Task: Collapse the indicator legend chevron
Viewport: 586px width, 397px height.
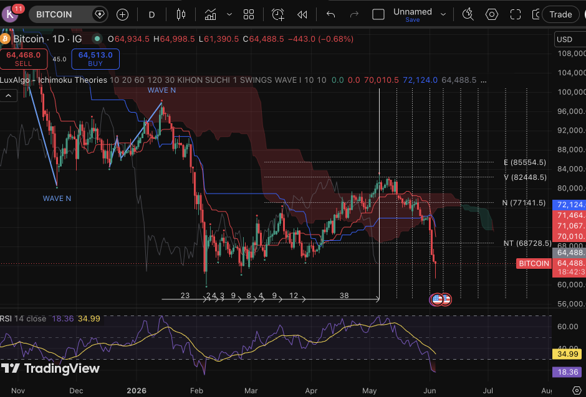Action: pyautogui.click(x=8, y=96)
